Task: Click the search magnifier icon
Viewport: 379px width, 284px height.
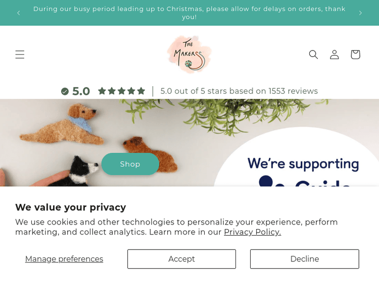Action: [x=313, y=54]
